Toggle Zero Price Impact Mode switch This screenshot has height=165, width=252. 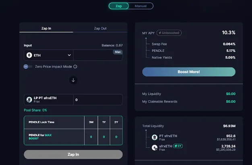click(28, 67)
